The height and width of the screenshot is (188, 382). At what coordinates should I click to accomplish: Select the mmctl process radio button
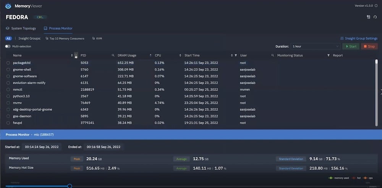point(8,89)
